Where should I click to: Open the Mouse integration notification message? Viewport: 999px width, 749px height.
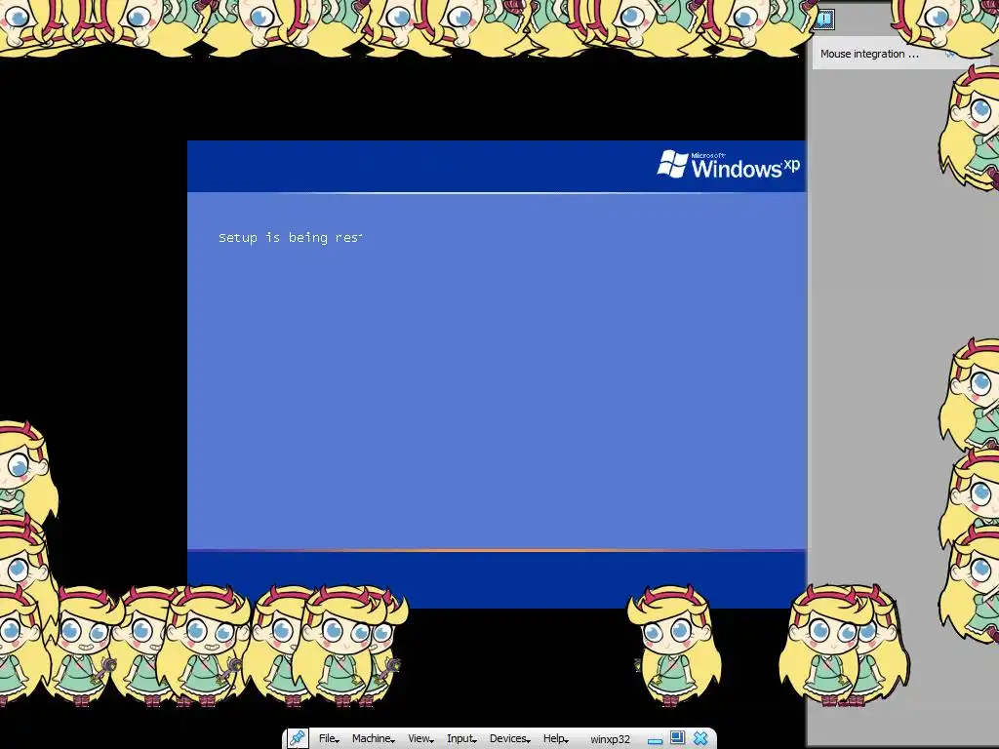(869, 55)
